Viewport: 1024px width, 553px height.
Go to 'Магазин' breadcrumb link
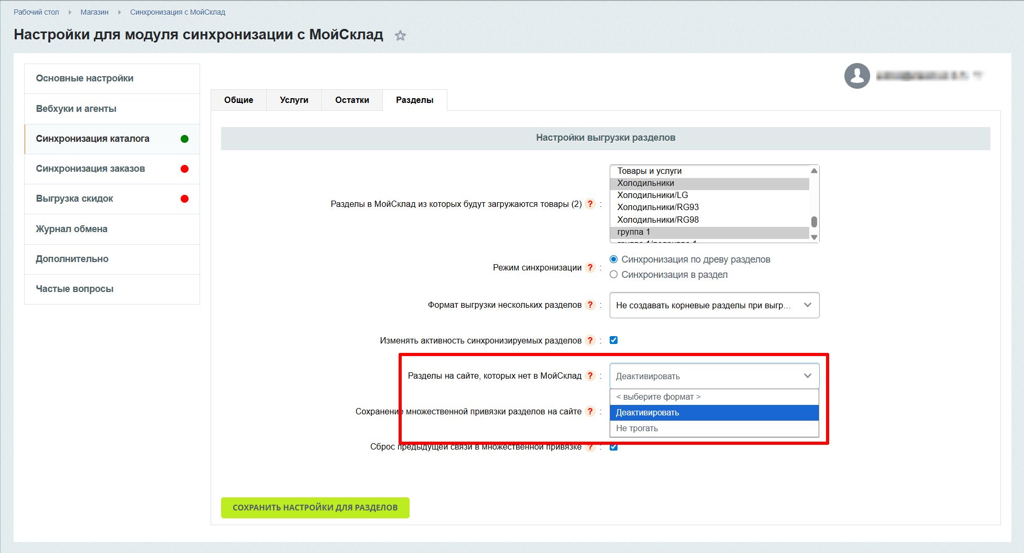[x=95, y=12]
